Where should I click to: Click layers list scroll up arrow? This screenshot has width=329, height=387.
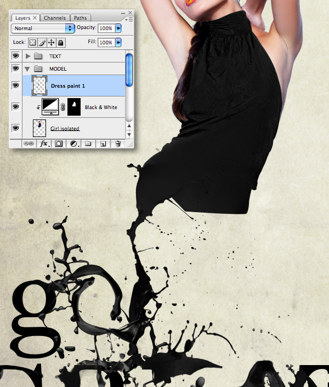129,126
